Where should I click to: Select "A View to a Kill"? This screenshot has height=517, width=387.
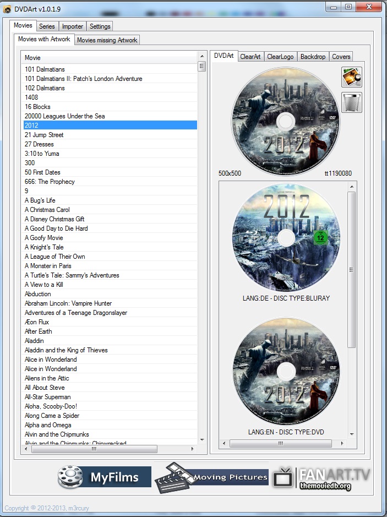point(111,284)
